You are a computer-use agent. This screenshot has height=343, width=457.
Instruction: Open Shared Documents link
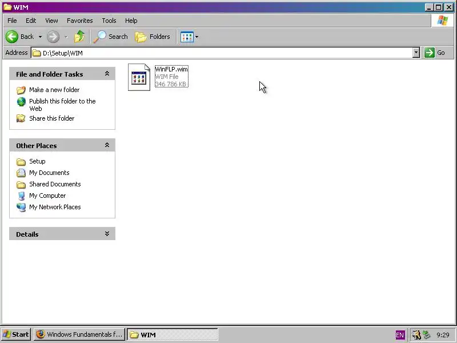[55, 184]
